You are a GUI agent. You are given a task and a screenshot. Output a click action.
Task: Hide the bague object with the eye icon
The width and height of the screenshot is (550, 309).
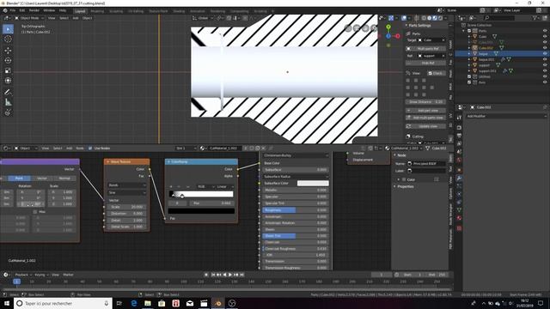tap(545, 53)
